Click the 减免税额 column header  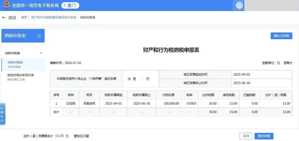coord(229,95)
